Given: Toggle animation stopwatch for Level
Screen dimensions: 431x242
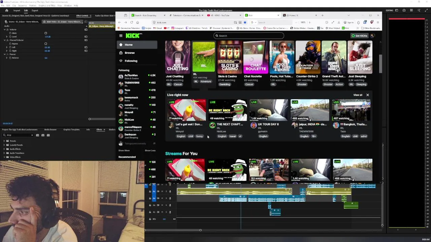Looking at the screenshot, I should click(x=10, y=37).
